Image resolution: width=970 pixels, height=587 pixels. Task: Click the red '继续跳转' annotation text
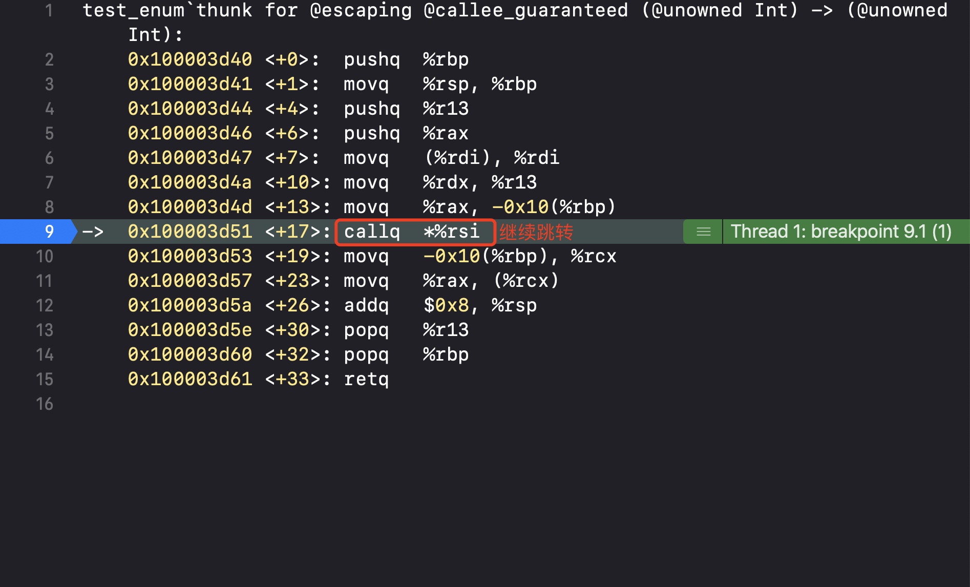(x=536, y=233)
